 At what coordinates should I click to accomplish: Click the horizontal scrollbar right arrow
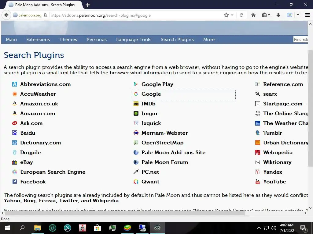[305, 213]
